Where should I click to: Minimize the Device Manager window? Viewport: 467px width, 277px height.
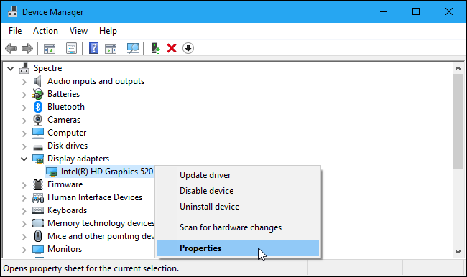click(384, 12)
